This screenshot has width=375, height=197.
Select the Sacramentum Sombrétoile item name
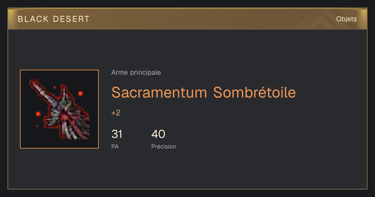point(203,93)
